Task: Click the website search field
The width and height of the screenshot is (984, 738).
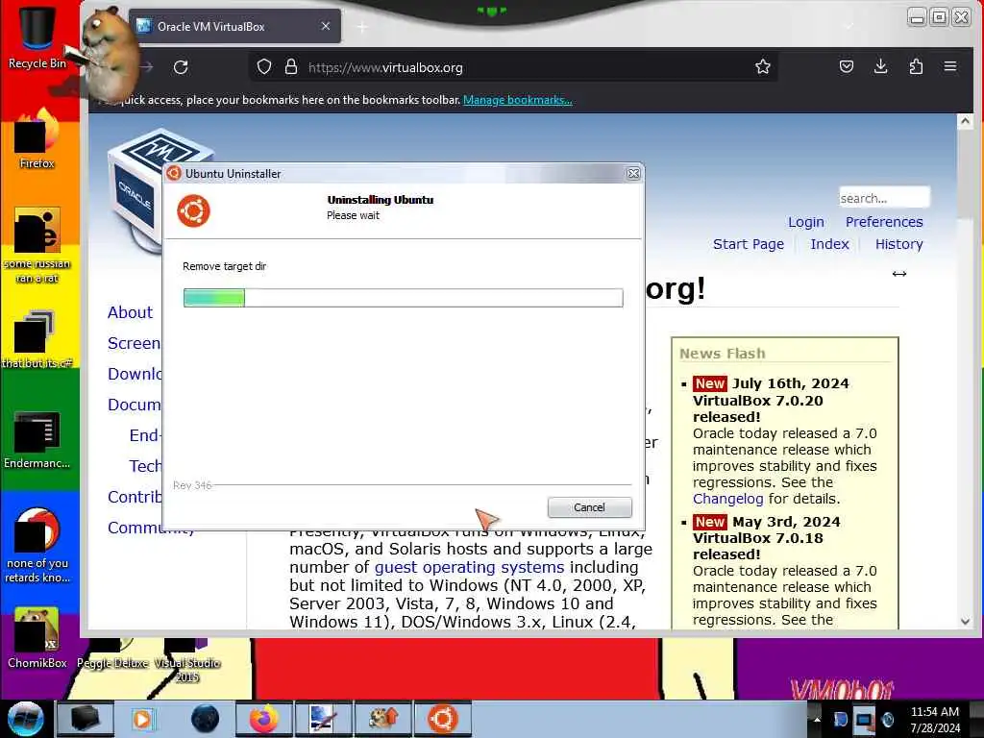Action: [x=884, y=198]
